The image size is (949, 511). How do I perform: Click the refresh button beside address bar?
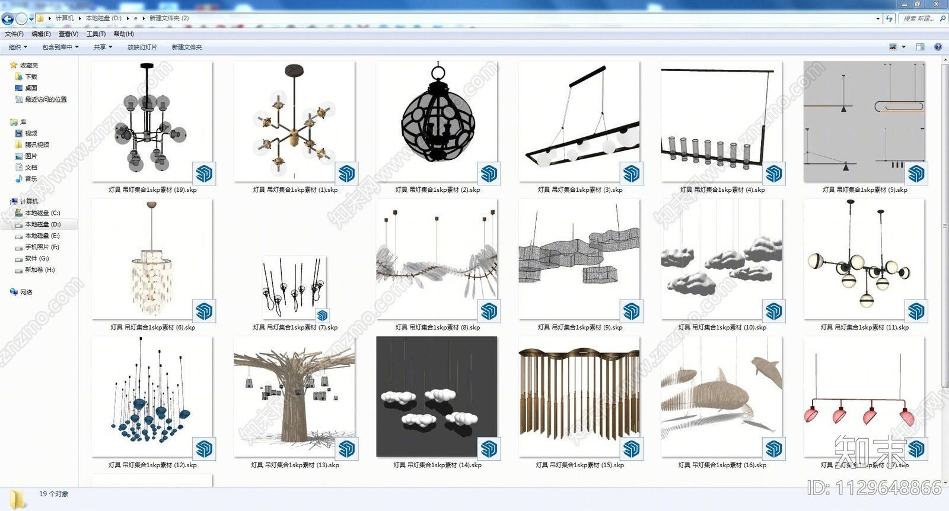point(889,18)
